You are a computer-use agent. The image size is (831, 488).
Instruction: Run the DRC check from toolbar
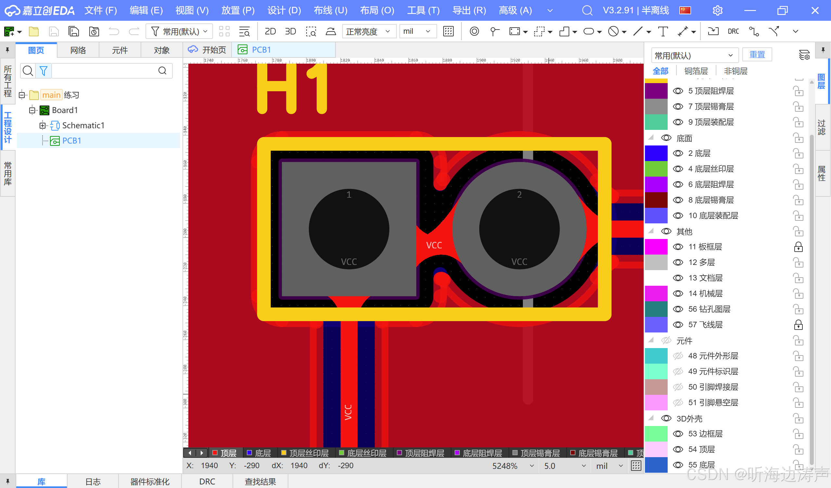click(x=733, y=31)
